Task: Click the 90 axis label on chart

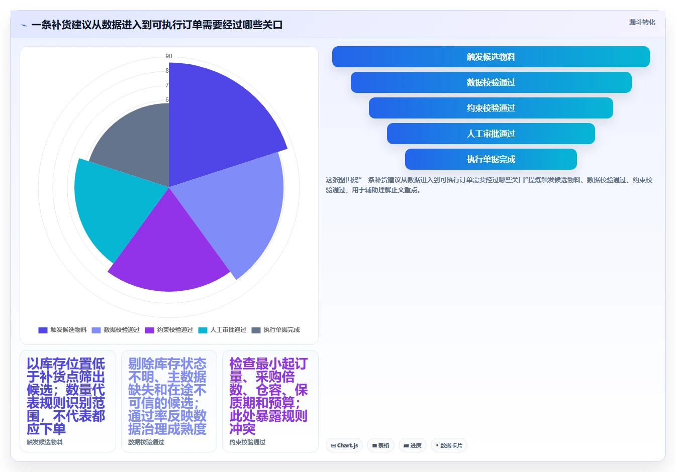Action: click(169, 56)
